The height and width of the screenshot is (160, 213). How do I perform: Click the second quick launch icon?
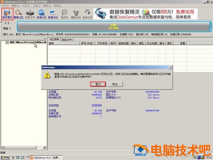tap(18, 158)
